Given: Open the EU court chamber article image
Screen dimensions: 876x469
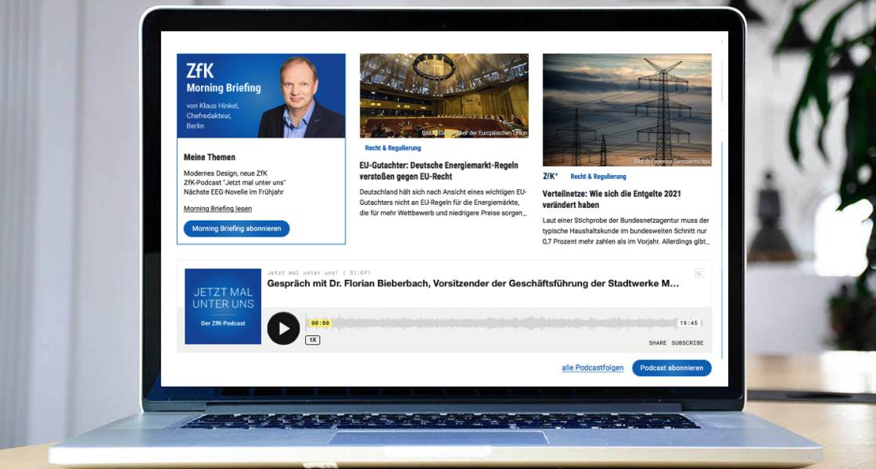Looking at the screenshot, I should tap(444, 96).
